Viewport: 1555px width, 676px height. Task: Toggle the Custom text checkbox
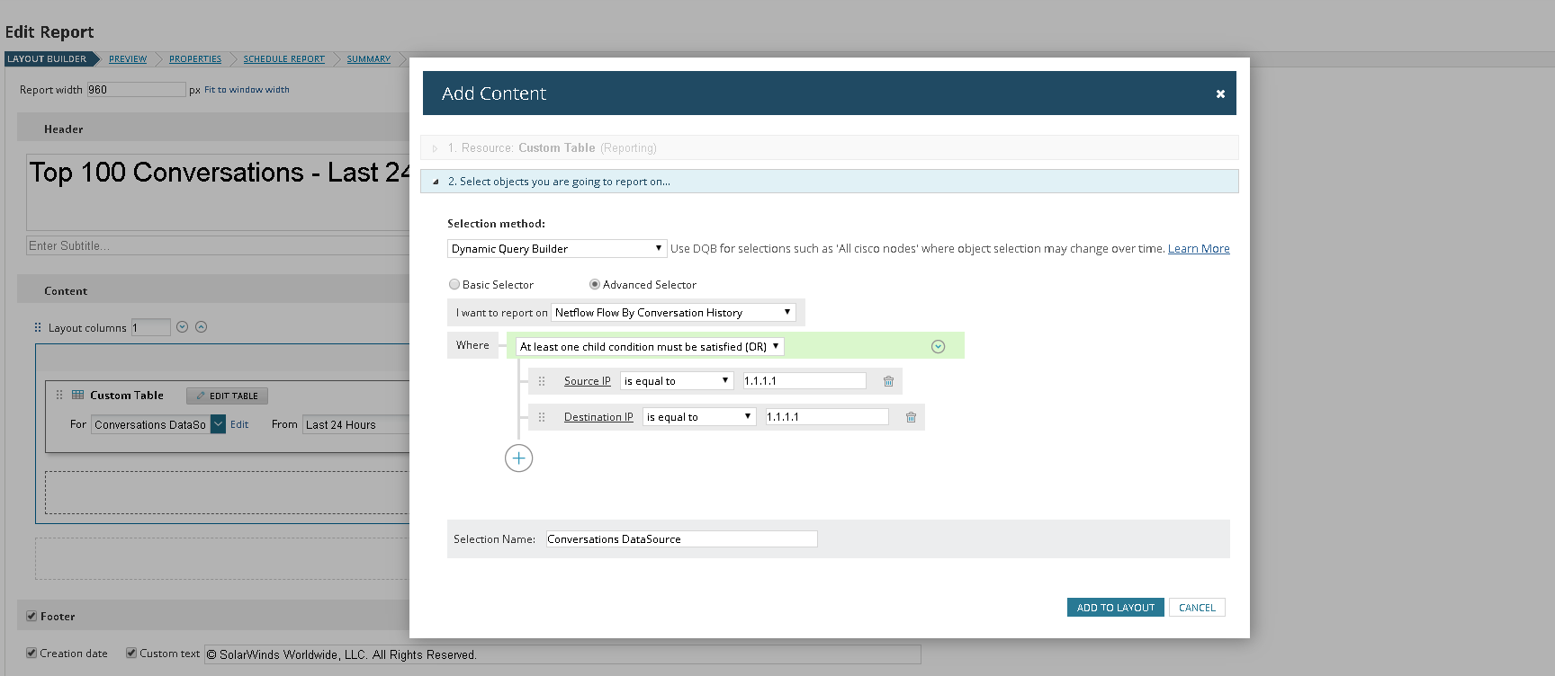(x=131, y=653)
